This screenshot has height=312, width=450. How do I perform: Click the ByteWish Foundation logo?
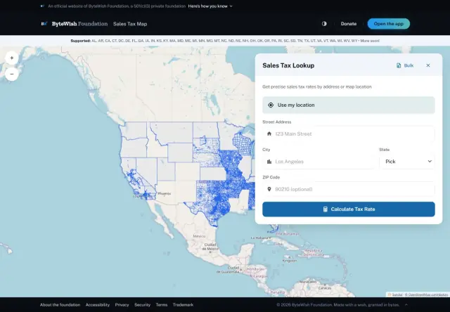[74, 24]
